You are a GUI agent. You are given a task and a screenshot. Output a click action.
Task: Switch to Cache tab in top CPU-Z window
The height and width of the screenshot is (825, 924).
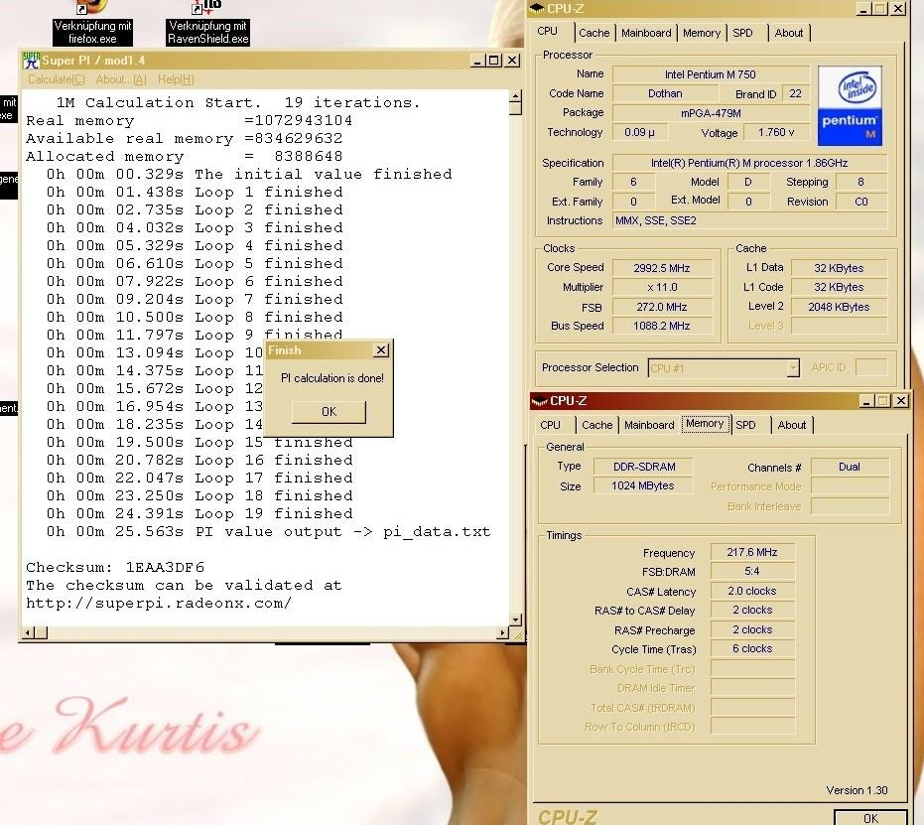594,33
